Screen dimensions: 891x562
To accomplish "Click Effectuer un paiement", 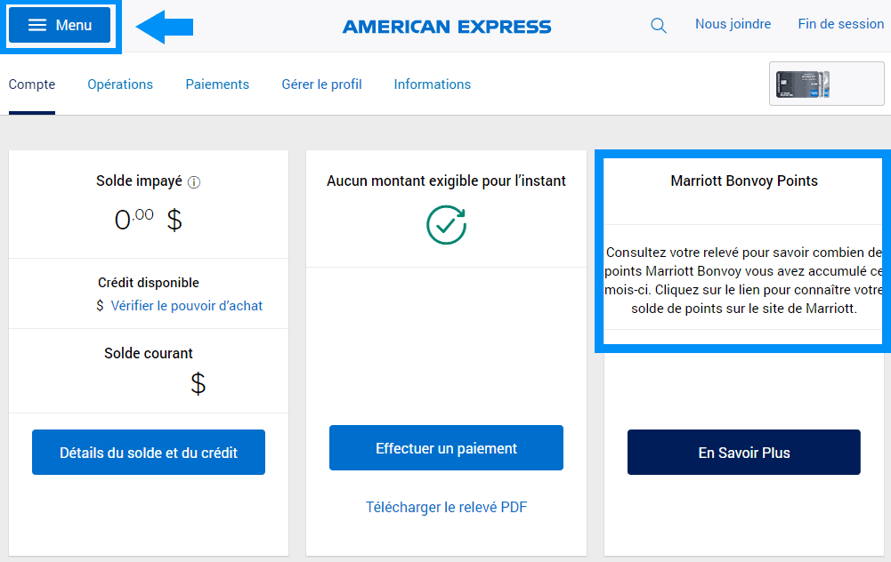I will pos(446,447).
